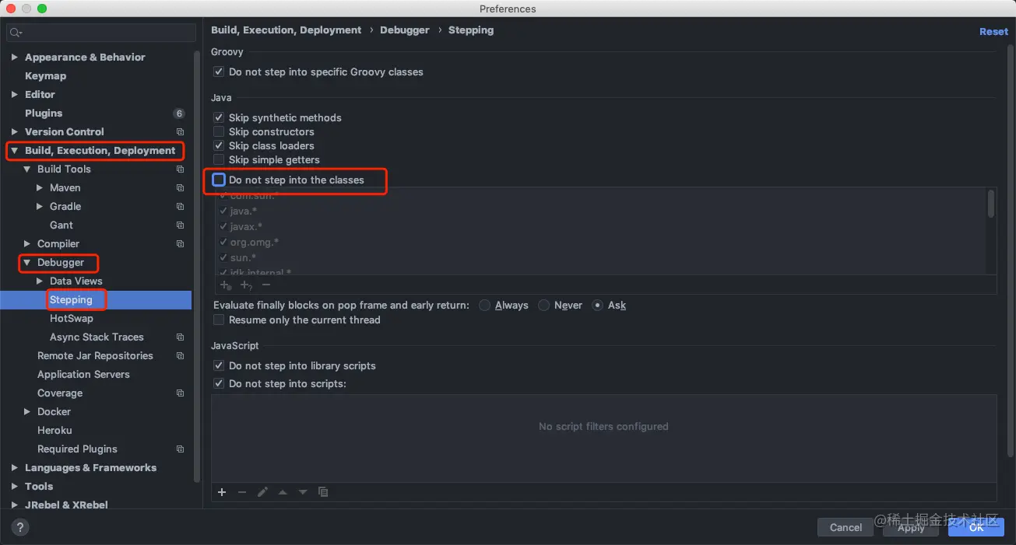Expand Version Control section arrow
The image size is (1016, 545).
click(15, 132)
